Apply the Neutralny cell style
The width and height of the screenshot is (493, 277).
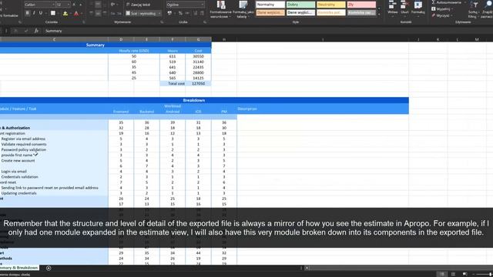point(331,5)
